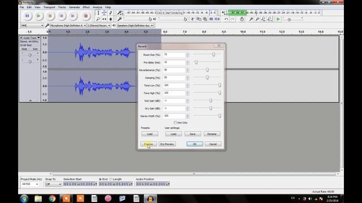Screen dimensions: 362x203
Task: Click the playback meter speaker icon
Action: point(223,12)
